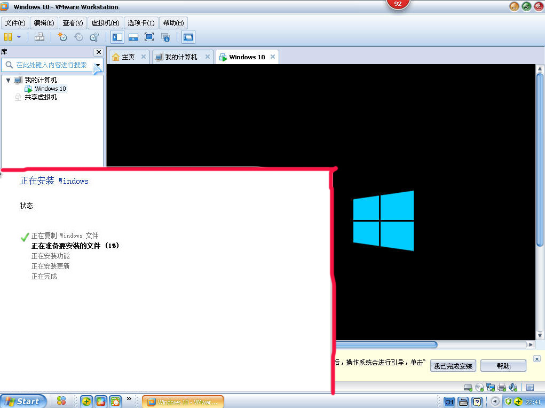The image size is (545, 408).
Task: Collapse the 我的计算机 tree node
Action: [x=9, y=80]
